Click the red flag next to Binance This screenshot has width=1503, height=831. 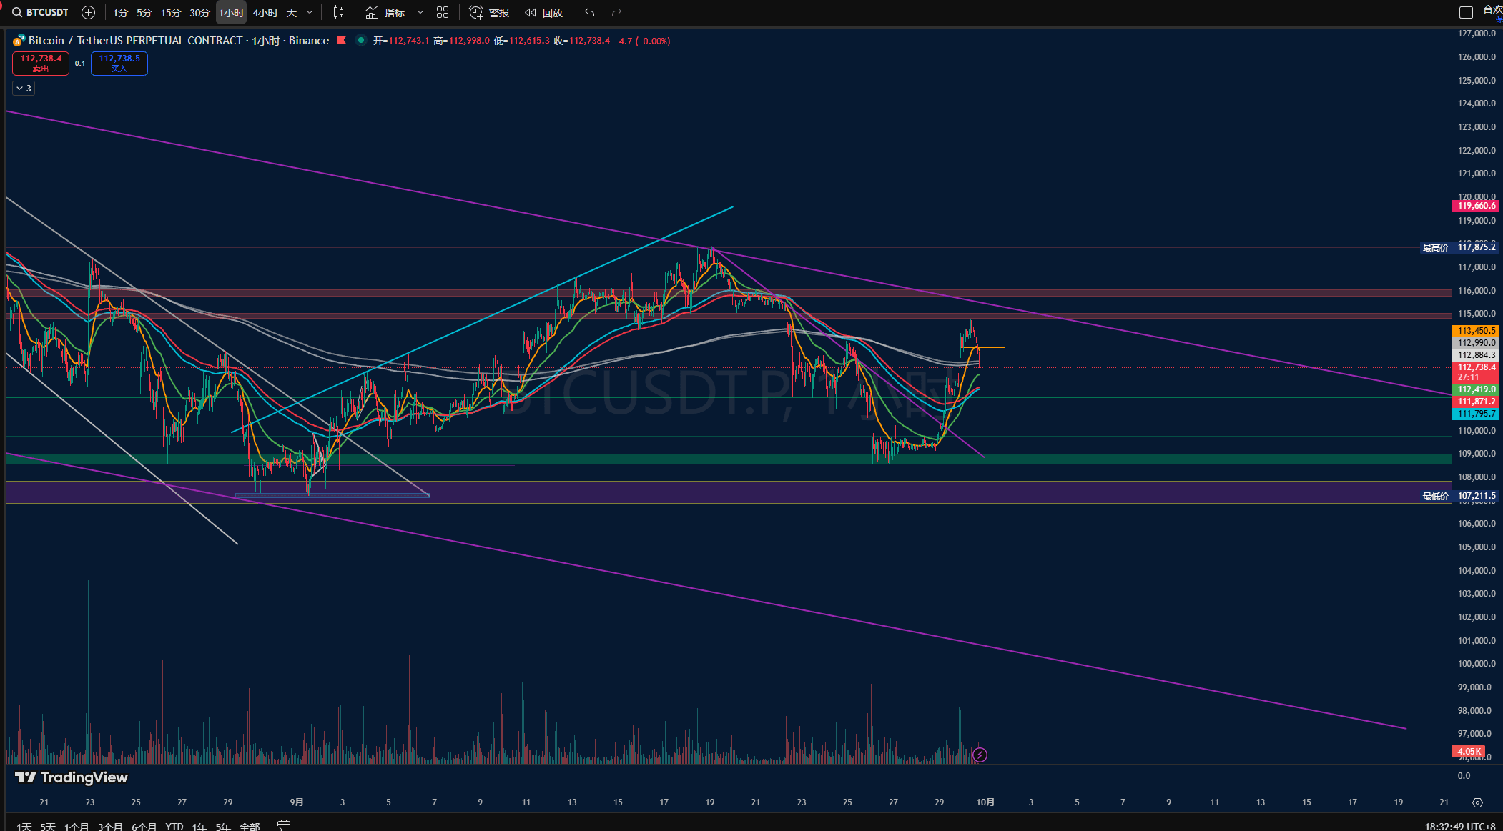coord(342,40)
